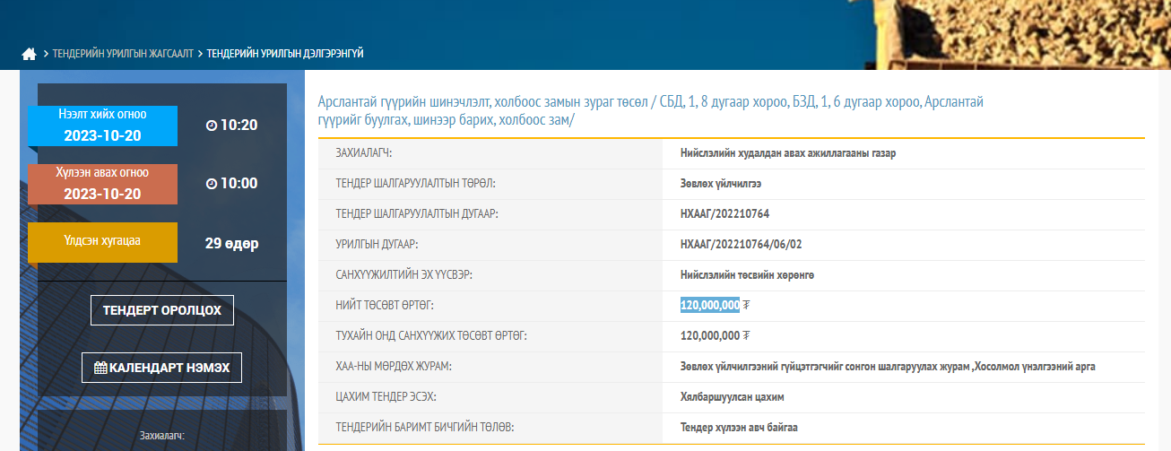Click the 29 өдөр remaining time

[x=231, y=243]
